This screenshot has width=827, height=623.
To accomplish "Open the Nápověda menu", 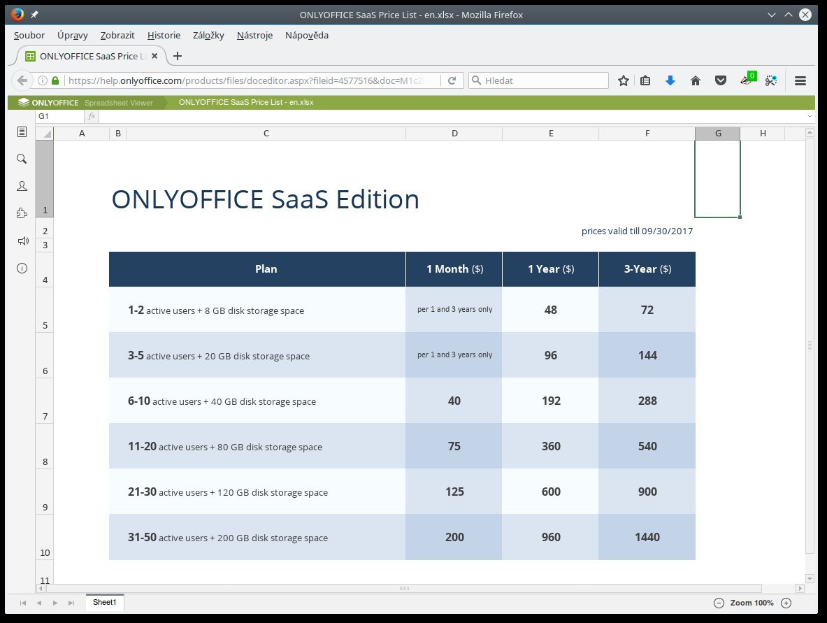I will coord(307,36).
